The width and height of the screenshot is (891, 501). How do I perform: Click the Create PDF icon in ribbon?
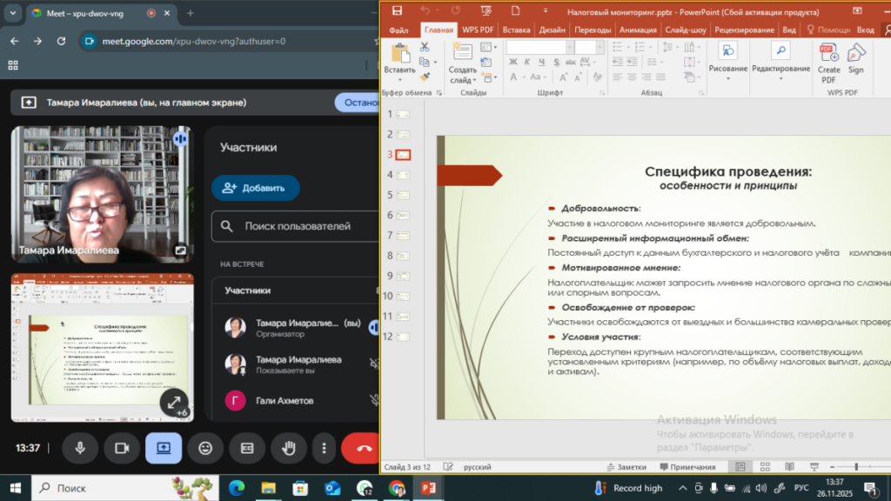[x=828, y=59]
